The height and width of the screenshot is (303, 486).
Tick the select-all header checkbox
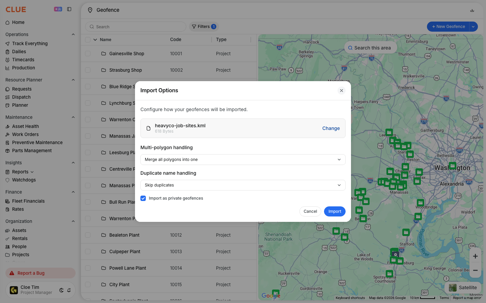pyautogui.click(x=88, y=39)
